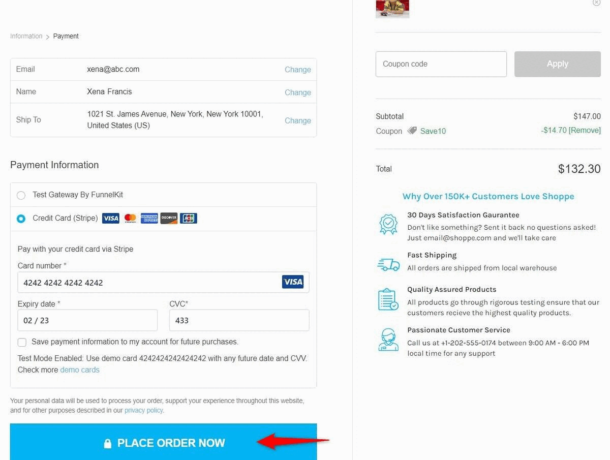Click Place Order Now button
Screen dimensions: 610x460
click(x=163, y=442)
